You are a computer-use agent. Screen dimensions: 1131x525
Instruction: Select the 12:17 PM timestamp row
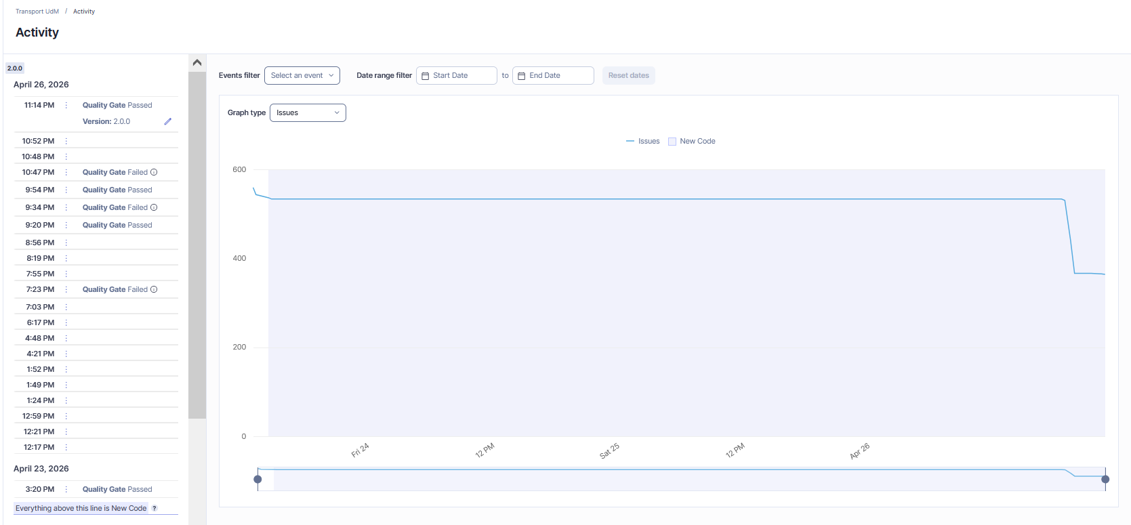coord(96,447)
